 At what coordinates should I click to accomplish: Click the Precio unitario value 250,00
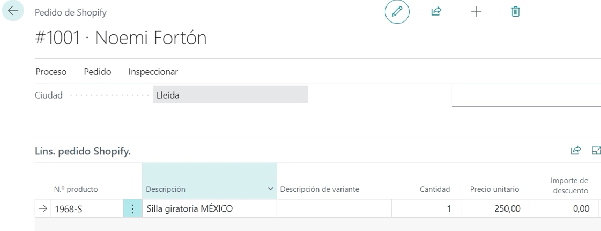click(x=499, y=208)
